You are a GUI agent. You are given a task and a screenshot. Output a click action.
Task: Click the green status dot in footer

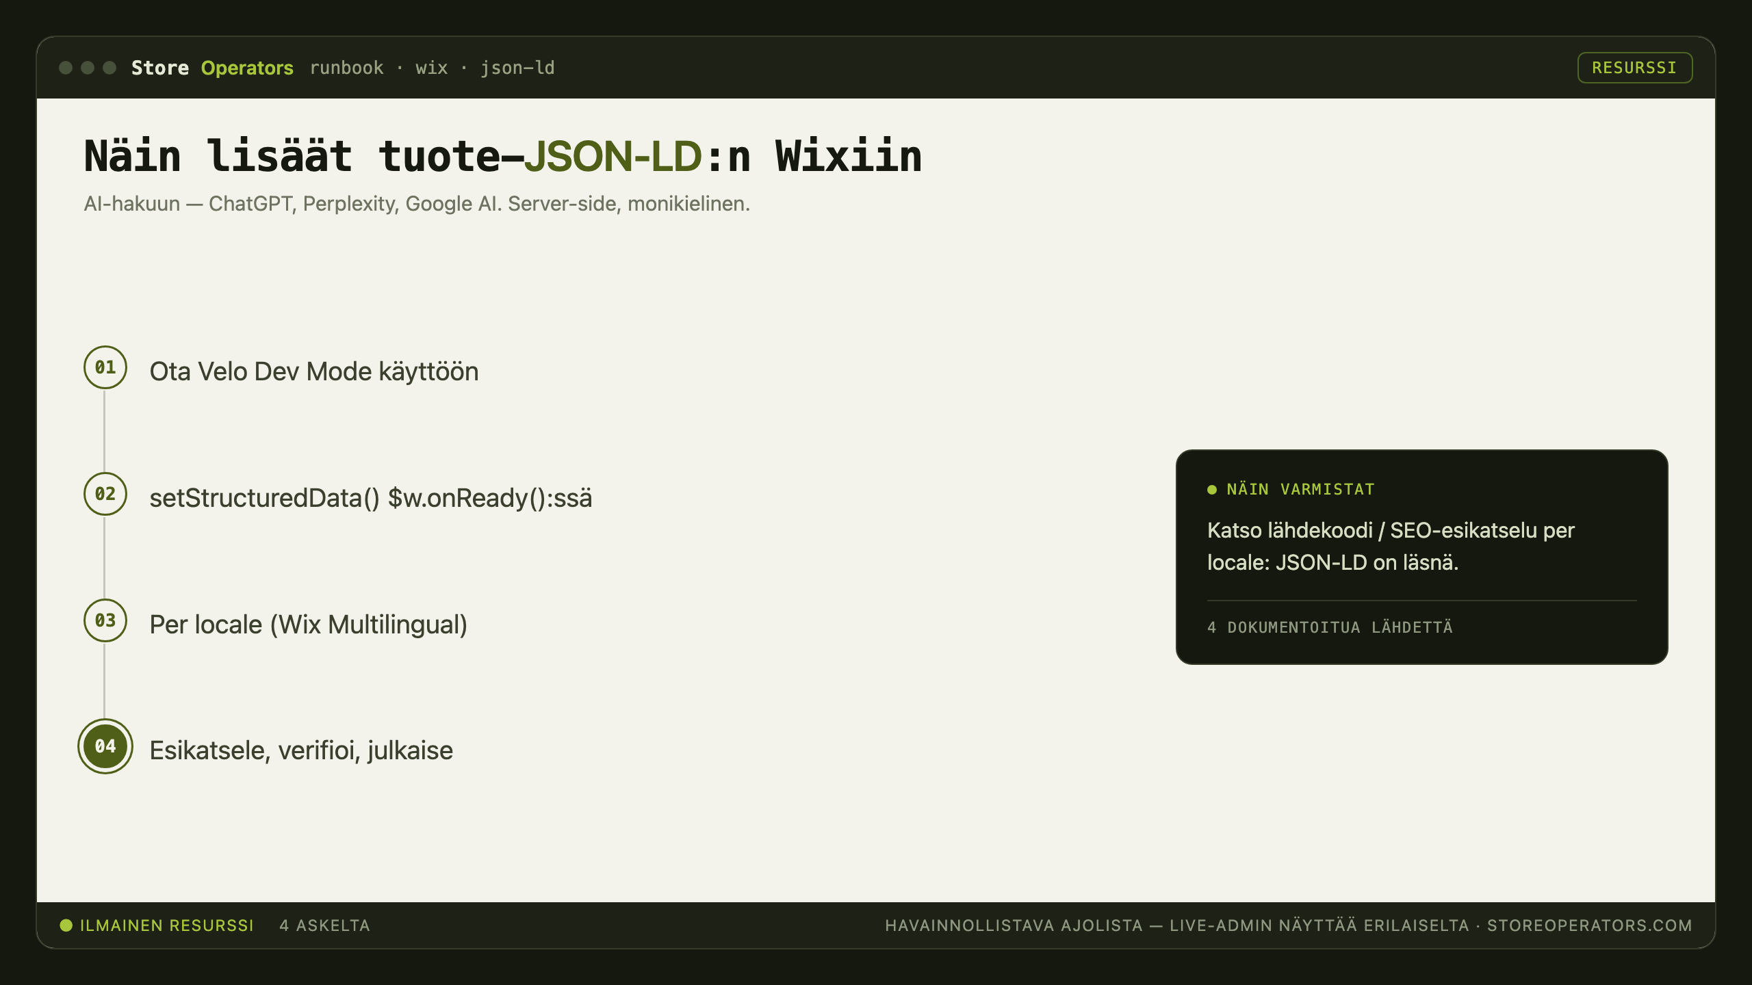tap(66, 925)
